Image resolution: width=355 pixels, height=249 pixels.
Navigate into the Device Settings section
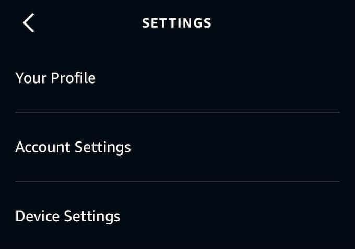[68, 216]
